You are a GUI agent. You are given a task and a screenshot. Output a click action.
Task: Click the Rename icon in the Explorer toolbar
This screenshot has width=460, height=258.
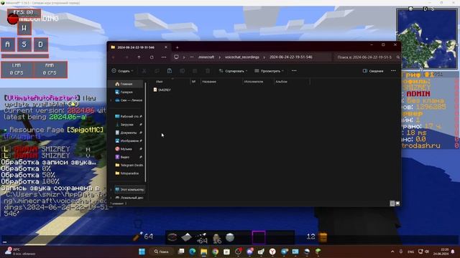click(182, 71)
